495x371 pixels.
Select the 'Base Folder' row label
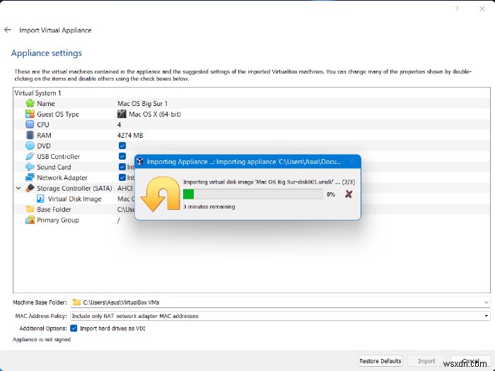(x=54, y=209)
